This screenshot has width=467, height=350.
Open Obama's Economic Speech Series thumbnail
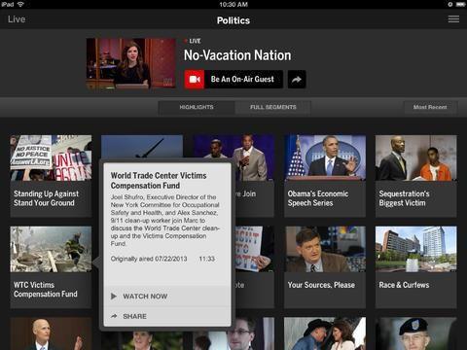325,157
